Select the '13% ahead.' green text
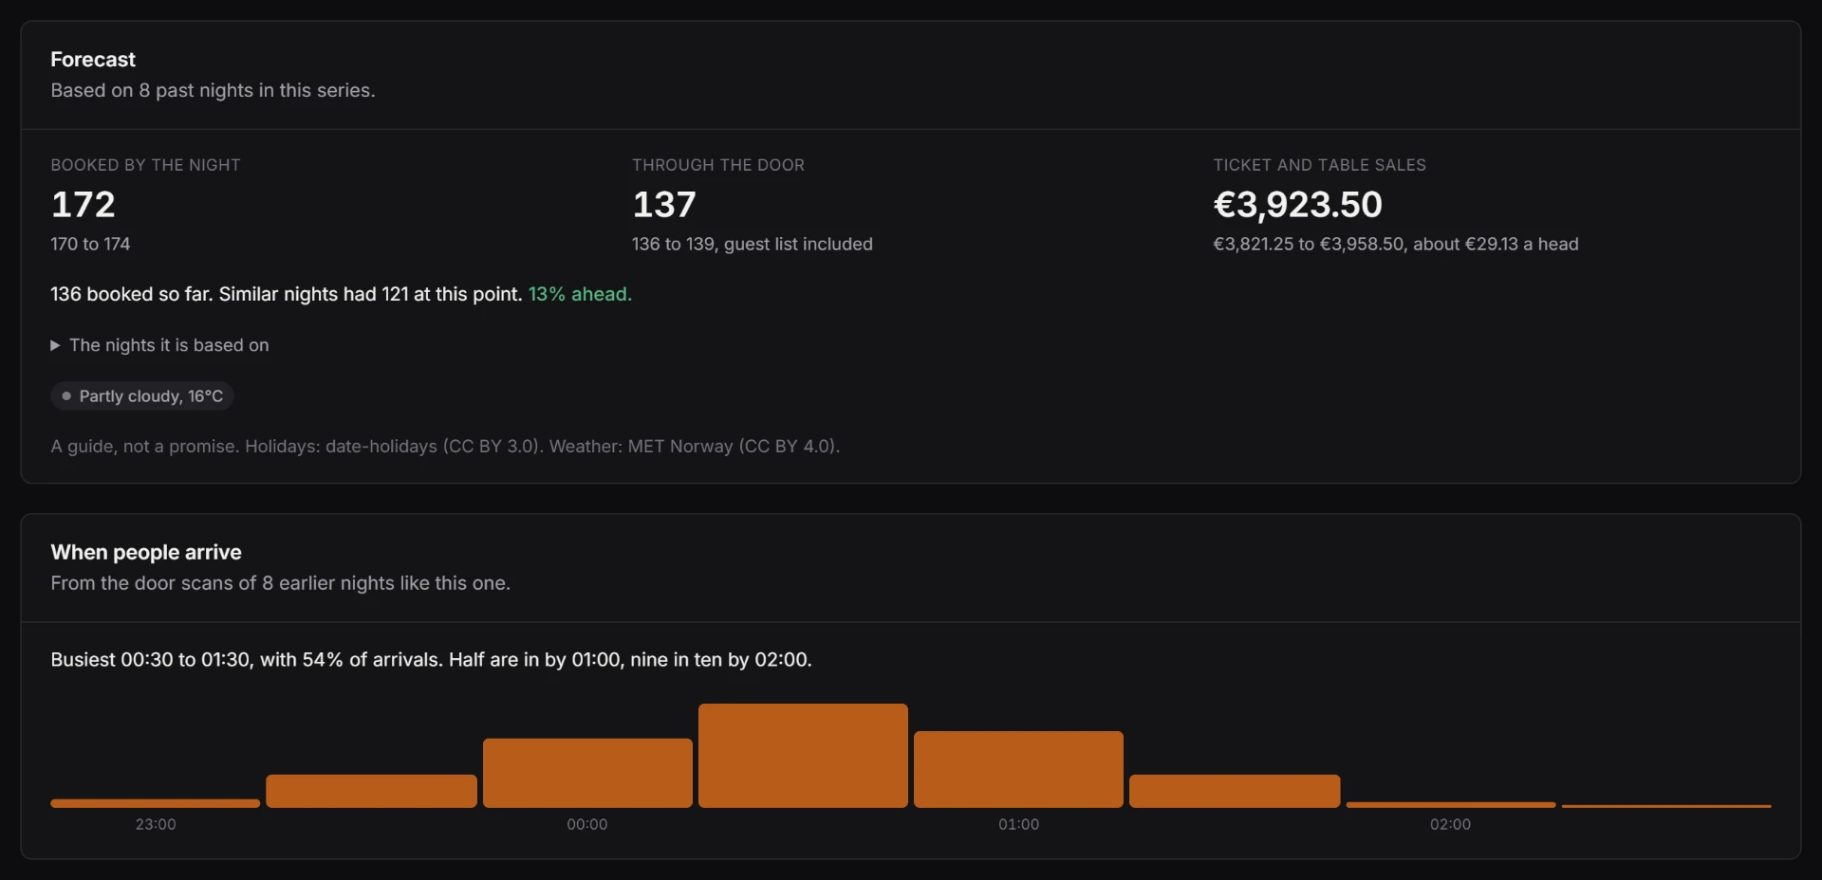 [x=580, y=294]
